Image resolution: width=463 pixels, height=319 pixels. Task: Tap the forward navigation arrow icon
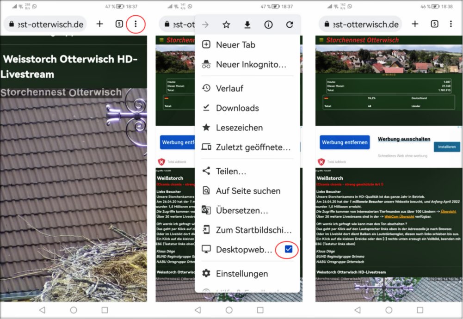pos(205,24)
